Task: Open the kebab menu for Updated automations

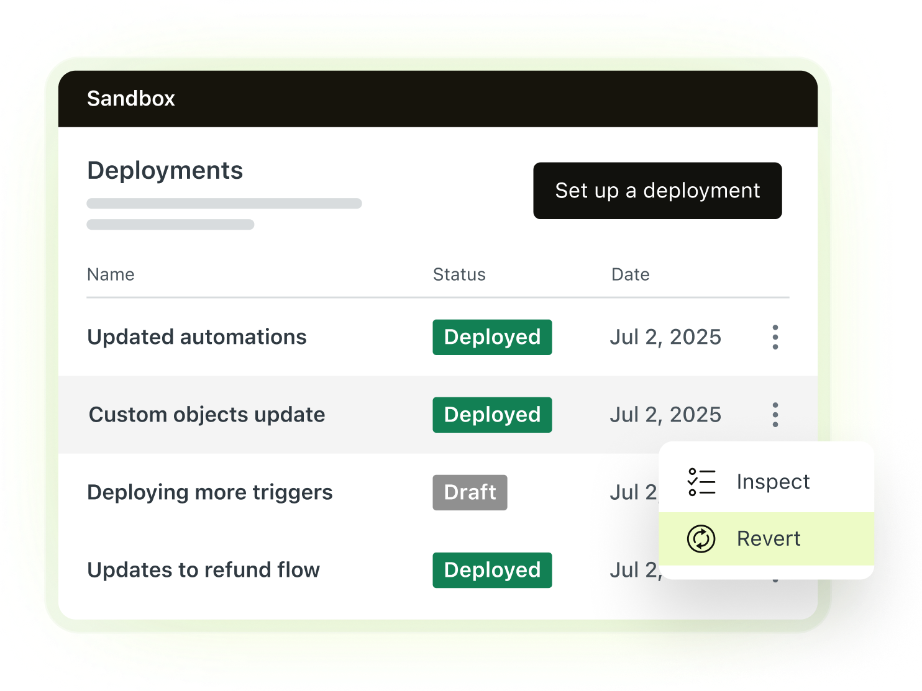Action: 775,337
